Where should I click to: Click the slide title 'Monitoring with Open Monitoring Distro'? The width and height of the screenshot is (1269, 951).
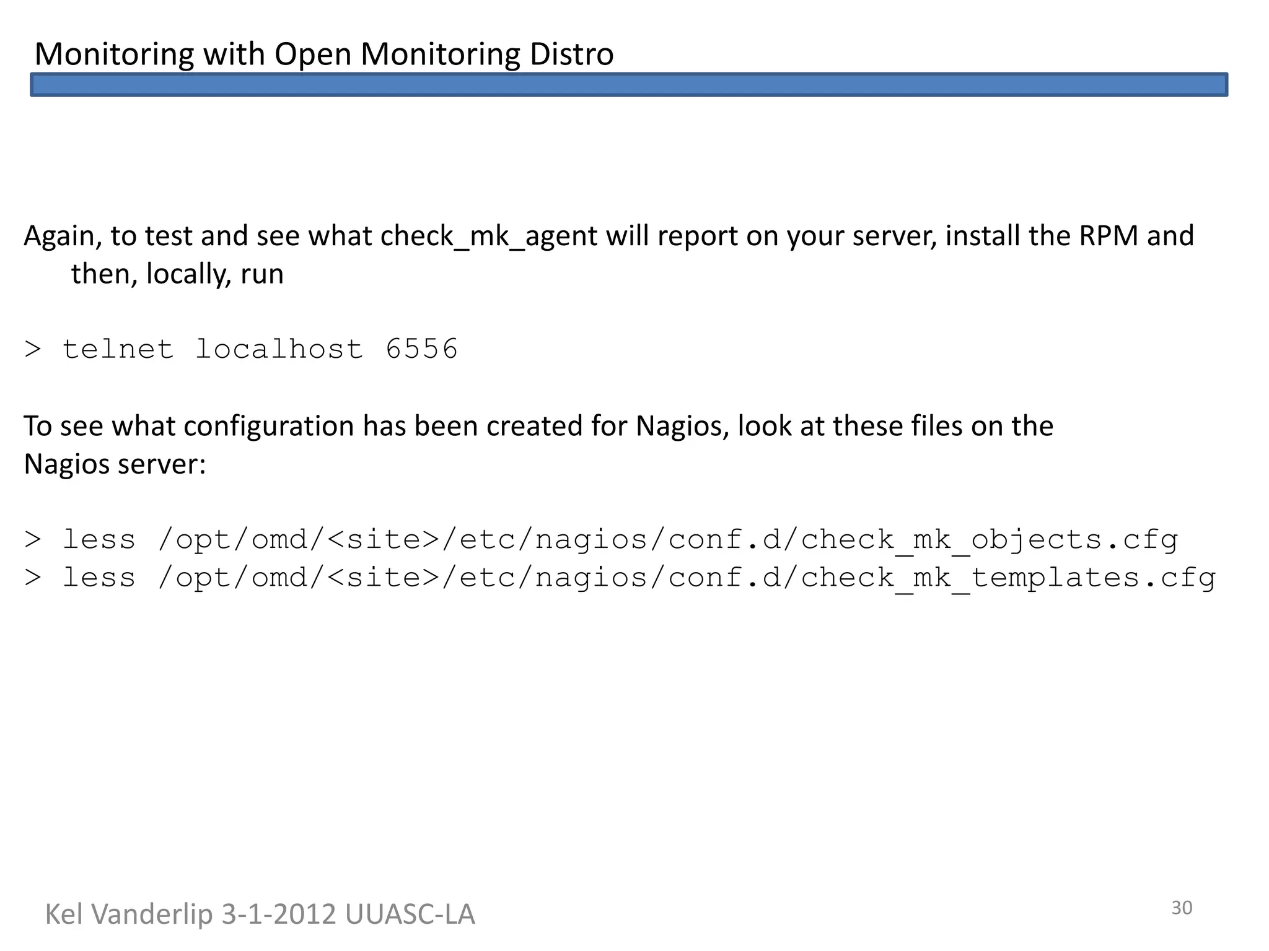323,54
